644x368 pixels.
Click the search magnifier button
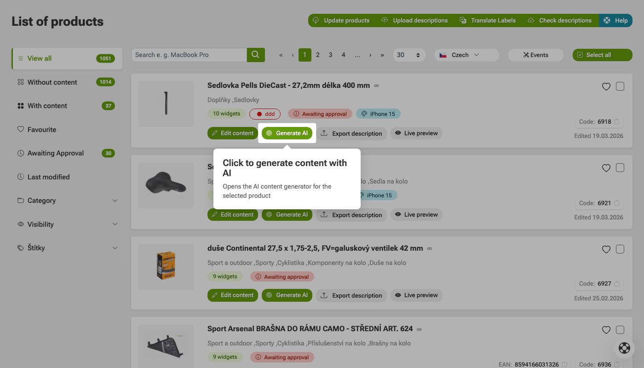coord(256,55)
